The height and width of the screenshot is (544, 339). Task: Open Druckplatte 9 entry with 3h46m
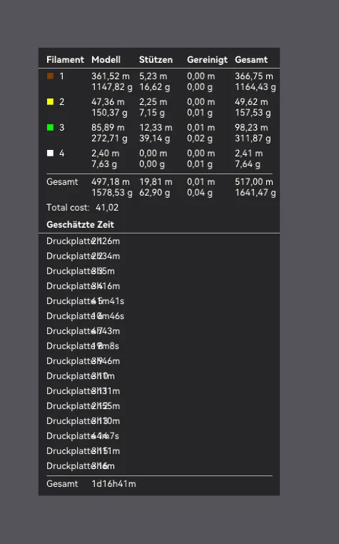84,361
